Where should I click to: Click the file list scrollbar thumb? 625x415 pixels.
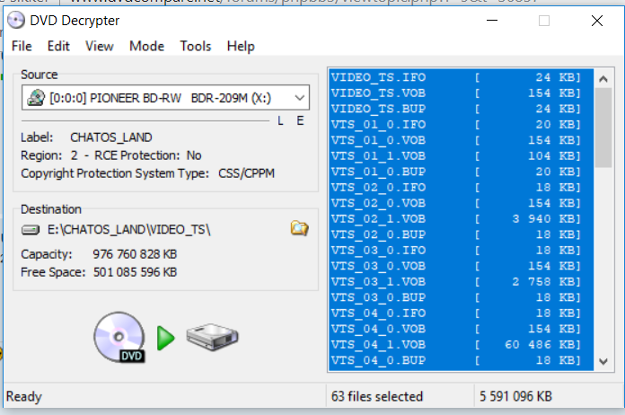(x=603, y=128)
